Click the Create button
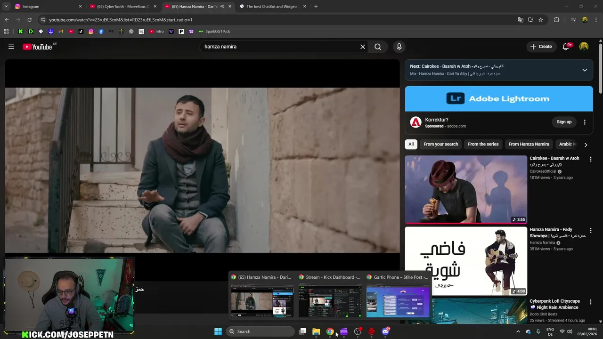 point(541,47)
